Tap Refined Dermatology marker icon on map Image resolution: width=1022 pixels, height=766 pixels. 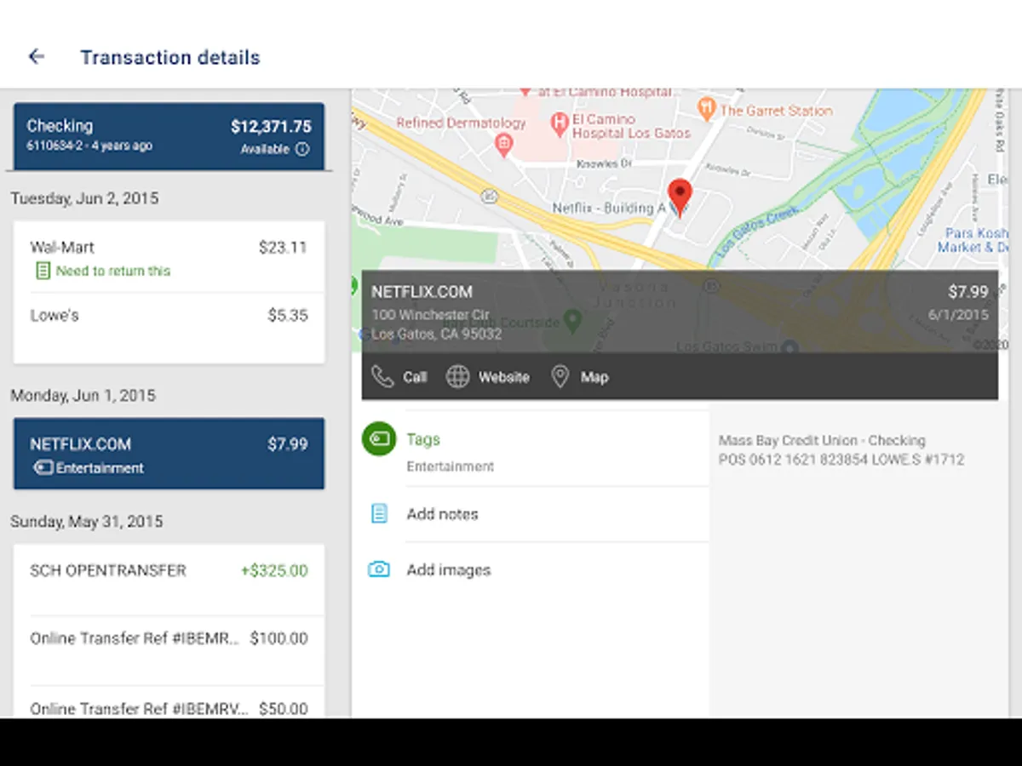click(503, 145)
